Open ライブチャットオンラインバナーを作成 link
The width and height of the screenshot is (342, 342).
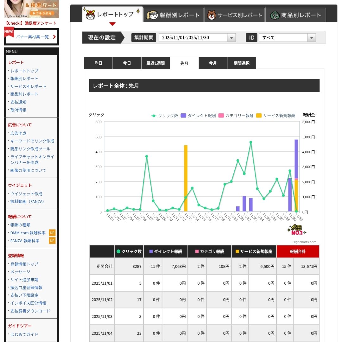click(32, 160)
